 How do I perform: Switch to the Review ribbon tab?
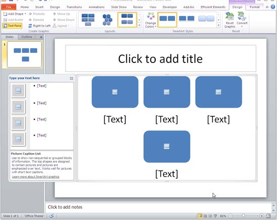click(x=138, y=7)
